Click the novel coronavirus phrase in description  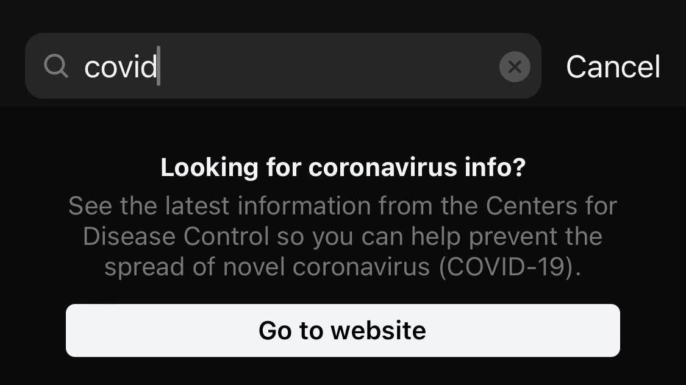click(x=326, y=267)
